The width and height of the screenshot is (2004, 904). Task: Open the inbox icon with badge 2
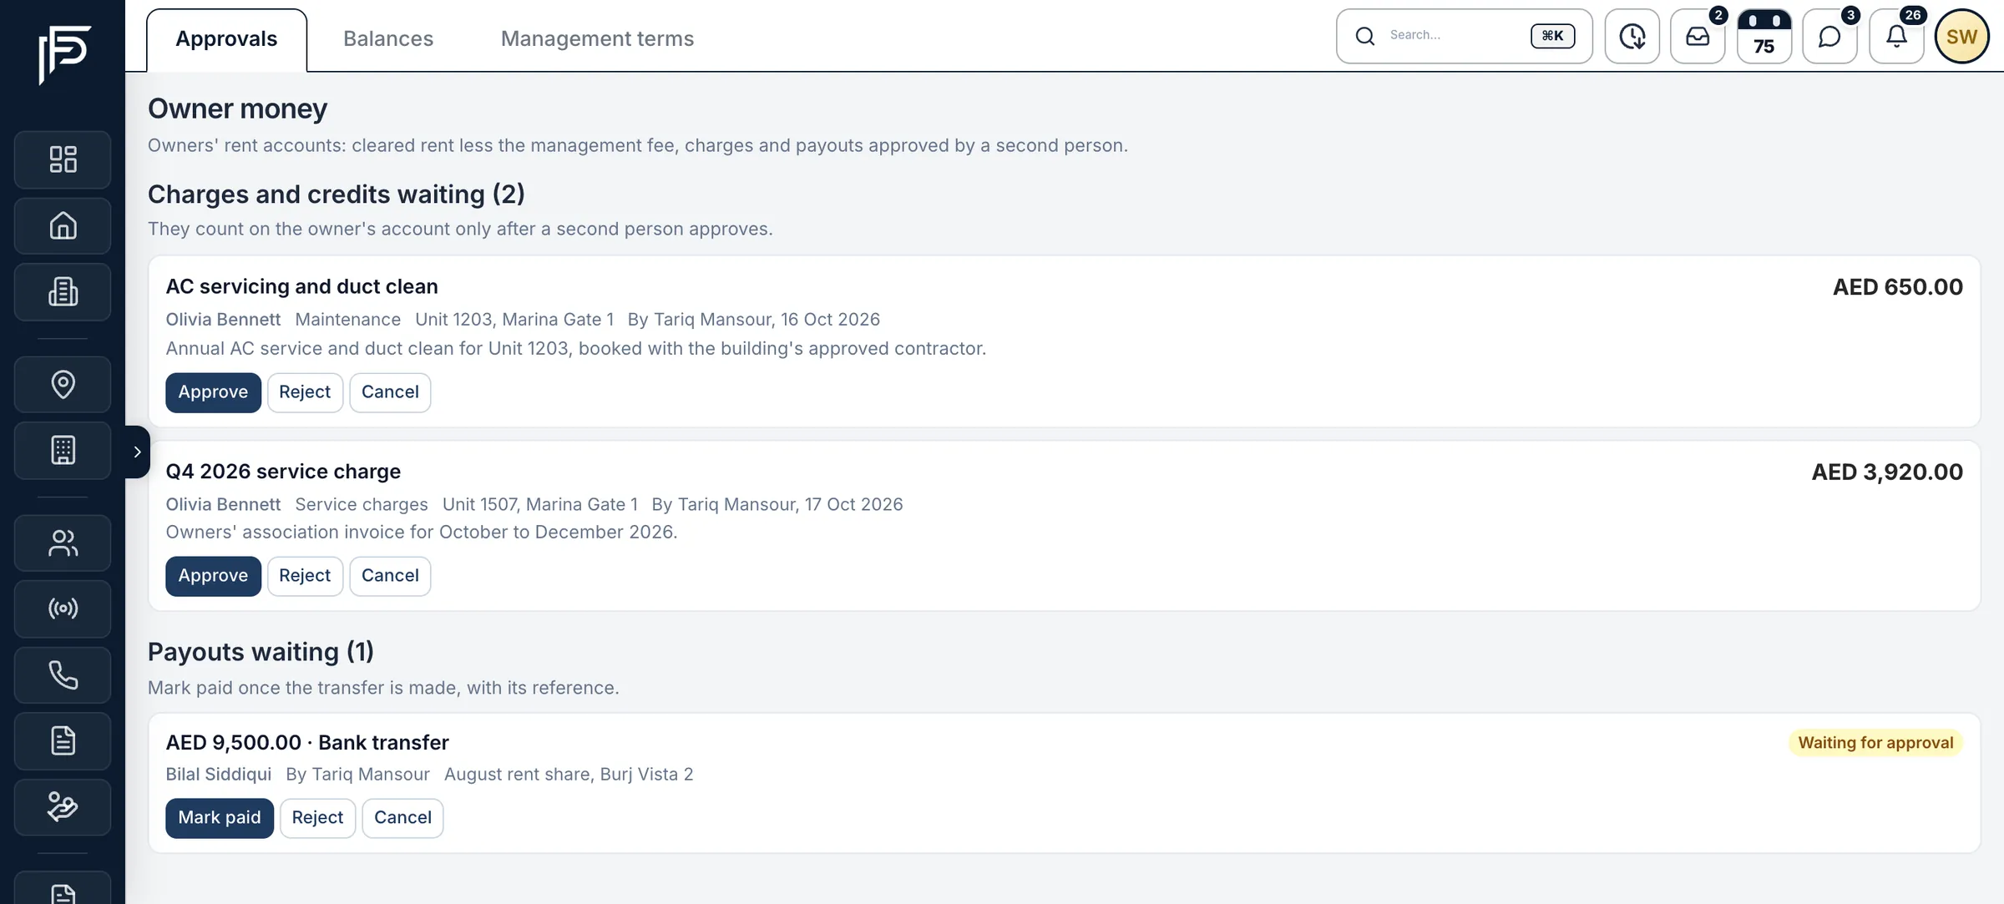point(1698,36)
